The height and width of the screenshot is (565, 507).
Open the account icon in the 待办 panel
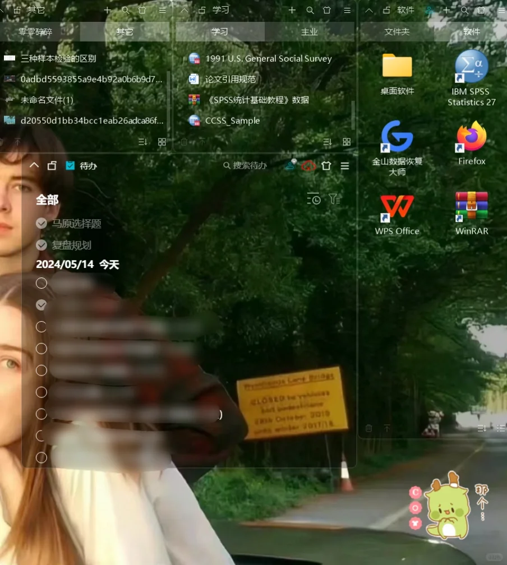pos(291,164)
